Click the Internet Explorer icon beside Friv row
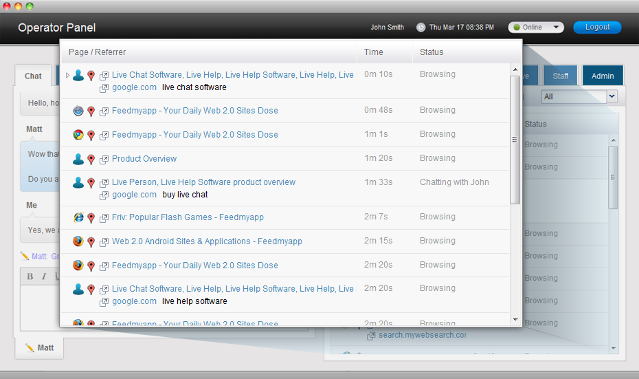639x379 pixels. pos(78,217)
